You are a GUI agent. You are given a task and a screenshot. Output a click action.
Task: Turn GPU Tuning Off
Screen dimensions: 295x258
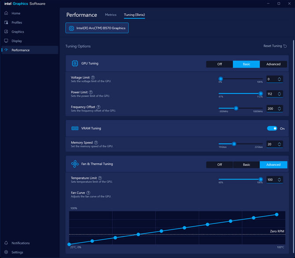click(x=220, y=64)
